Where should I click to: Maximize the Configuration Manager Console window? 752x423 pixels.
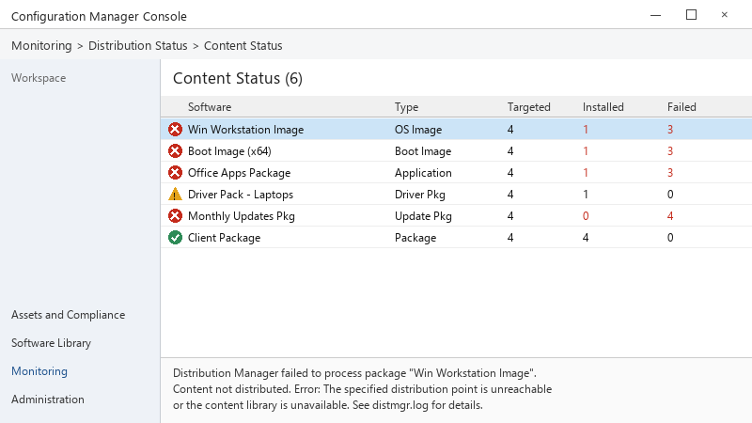click(x=691, y=15)
